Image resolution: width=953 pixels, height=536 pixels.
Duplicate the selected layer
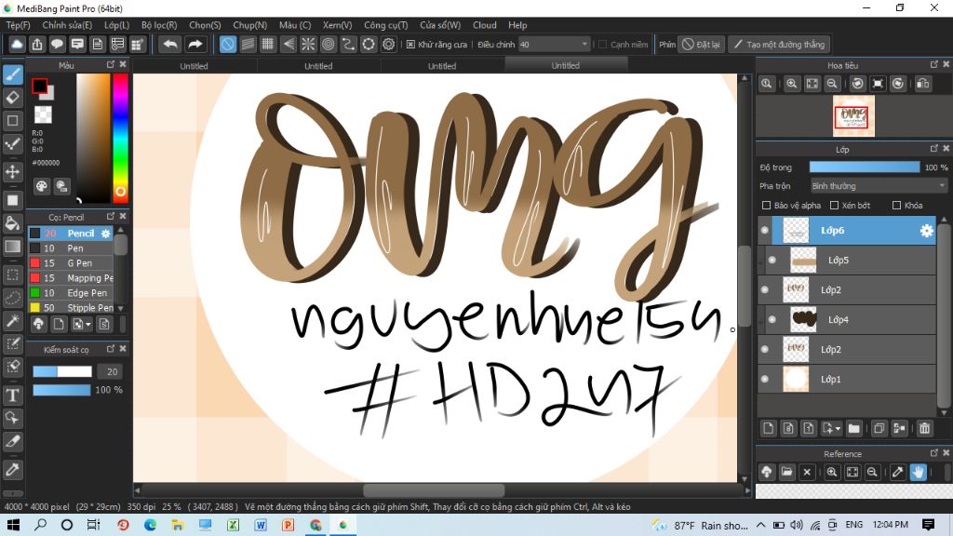point(879,428)
